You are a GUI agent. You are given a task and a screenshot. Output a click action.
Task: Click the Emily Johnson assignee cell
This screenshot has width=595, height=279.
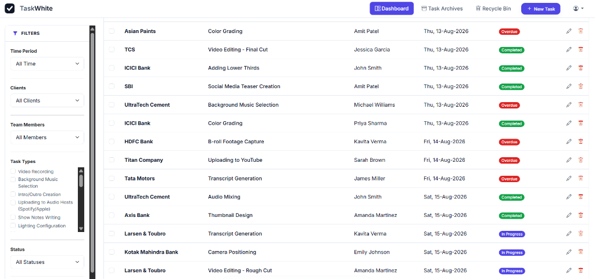372,252
